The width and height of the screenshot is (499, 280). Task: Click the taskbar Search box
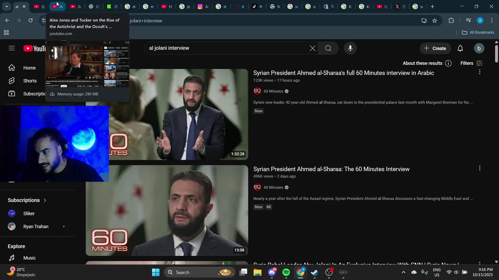(x=199, y=272)
